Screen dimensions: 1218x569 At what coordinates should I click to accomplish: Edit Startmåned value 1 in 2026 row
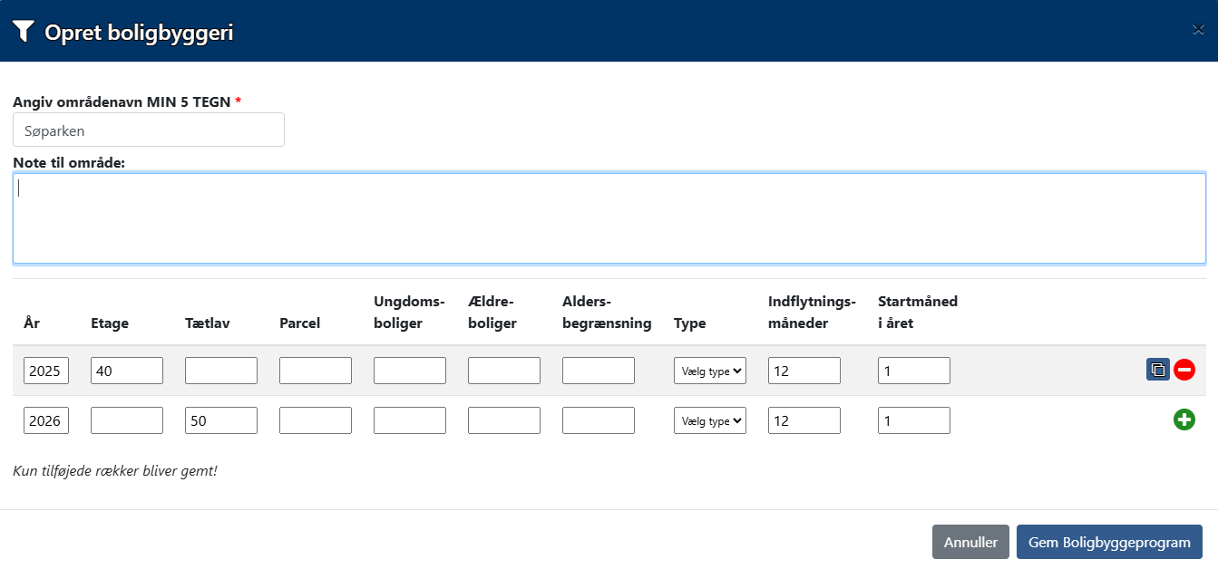(914, 420)
